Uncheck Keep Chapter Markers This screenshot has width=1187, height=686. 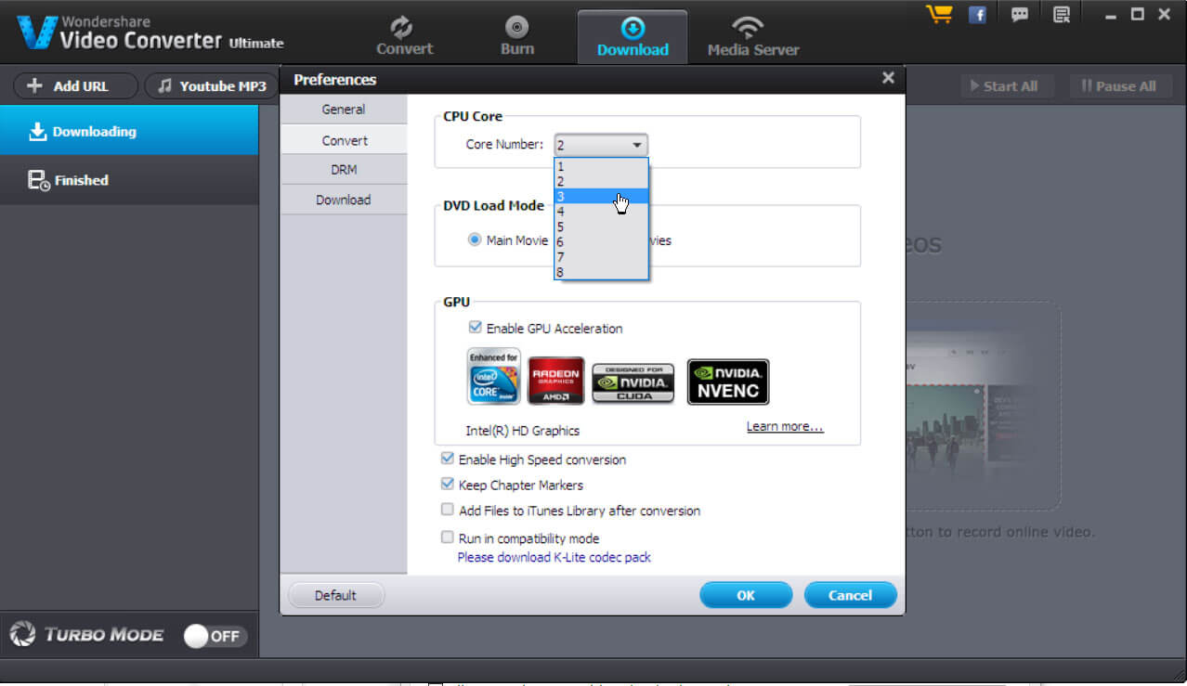[448, 484]
